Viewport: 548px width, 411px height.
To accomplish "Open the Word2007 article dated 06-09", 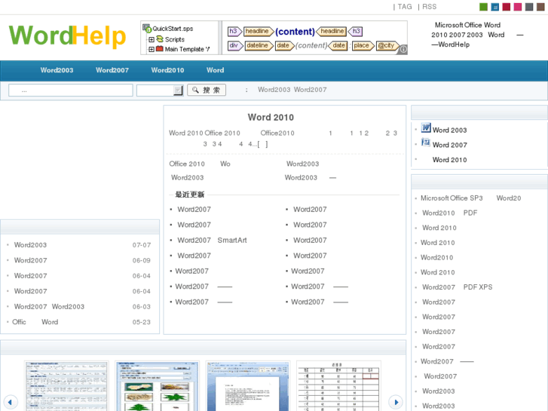I will 30,260.
